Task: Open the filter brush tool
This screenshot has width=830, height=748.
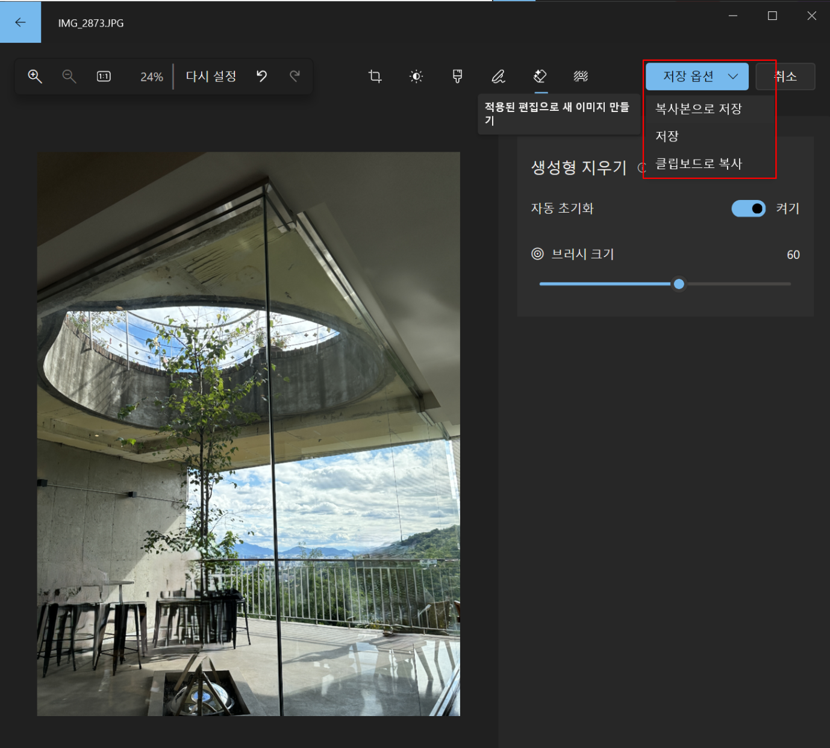Action: click(457, 76)
